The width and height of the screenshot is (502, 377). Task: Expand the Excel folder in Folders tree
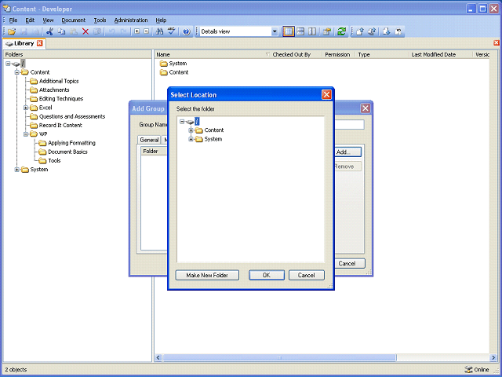(x=26, y=108)
